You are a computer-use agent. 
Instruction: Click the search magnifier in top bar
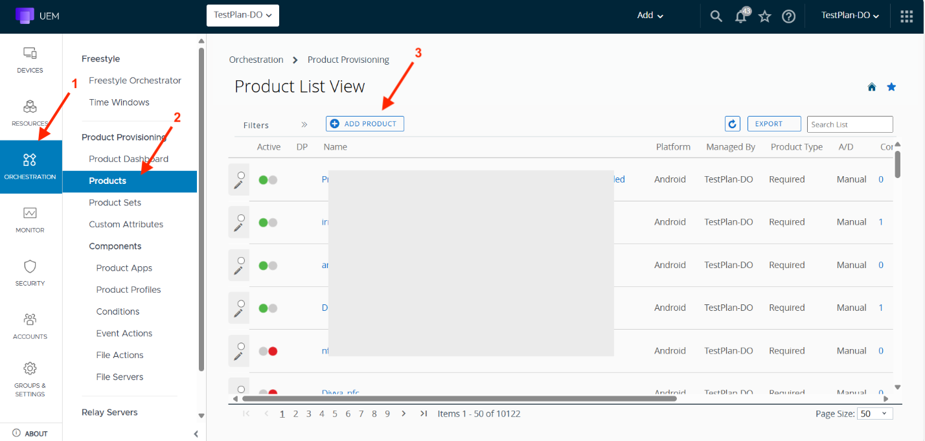click(x=716, y=16)
